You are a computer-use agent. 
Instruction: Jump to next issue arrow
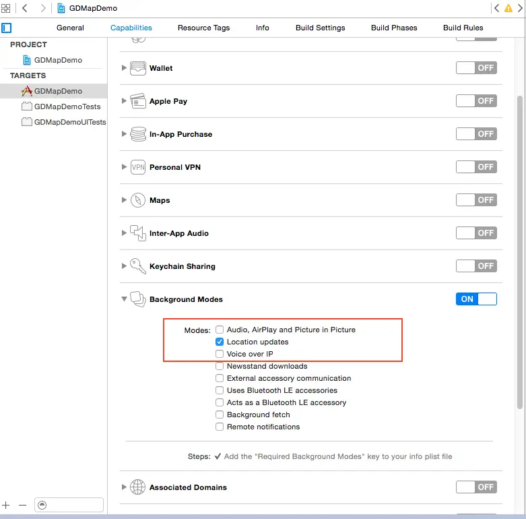[x=520, y=8]
